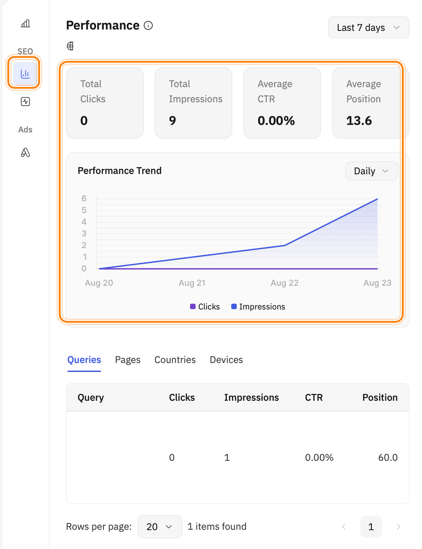The width and height of the screenshot is (422, 549).
Task: Click the 1 items found text
Action: [217, 526]
